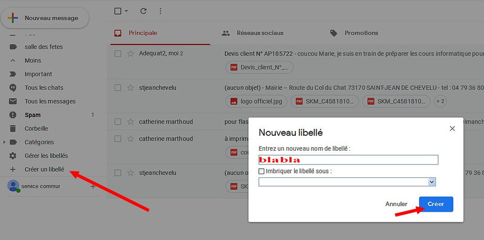Click the new label name input field

click(x=348, y=160)
